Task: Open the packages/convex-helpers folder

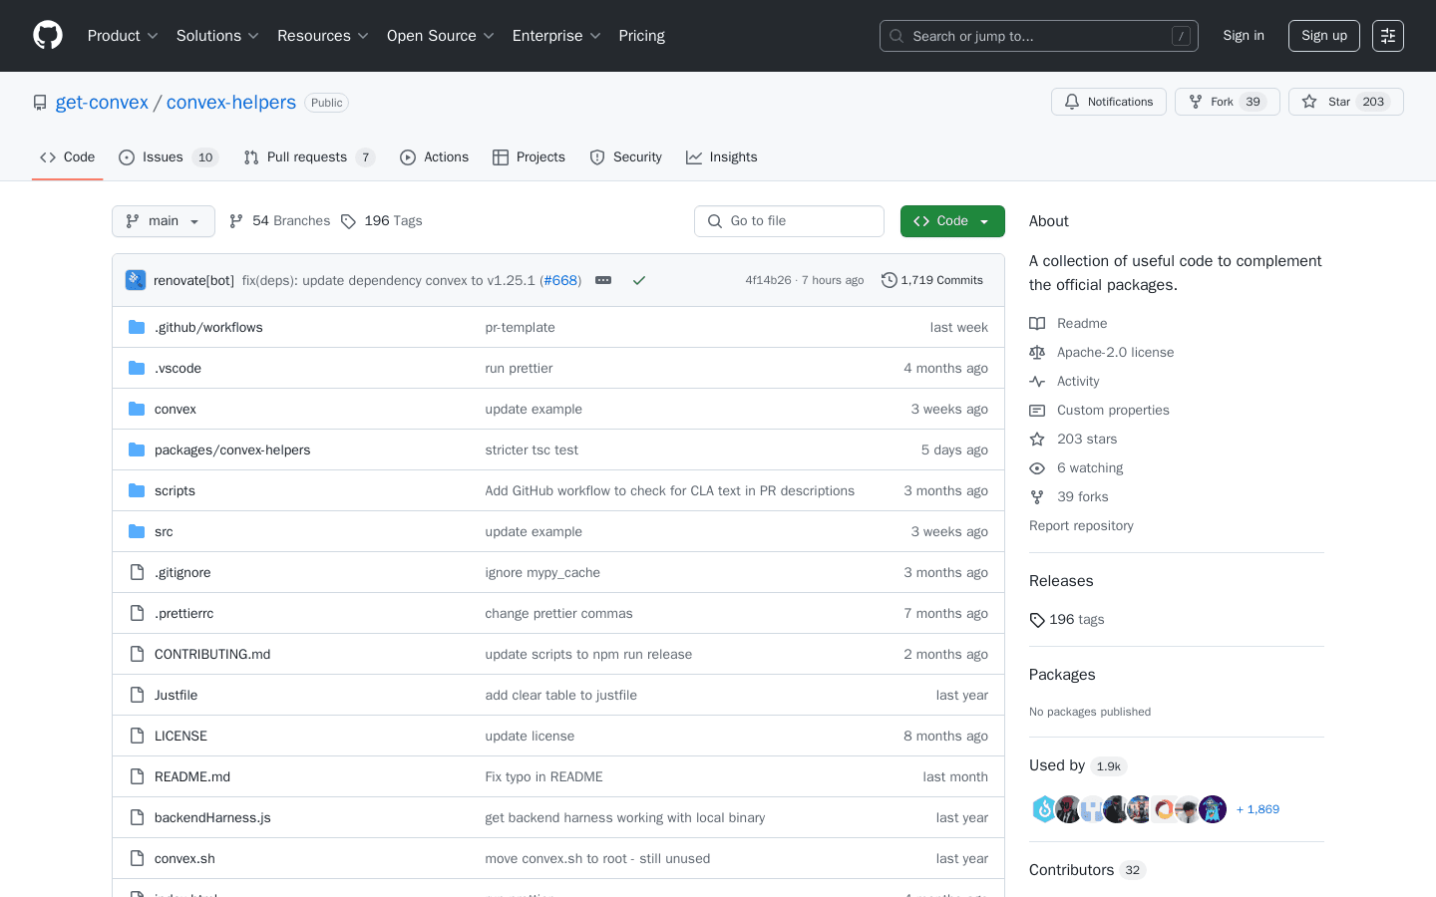Action: coord(232,450)
